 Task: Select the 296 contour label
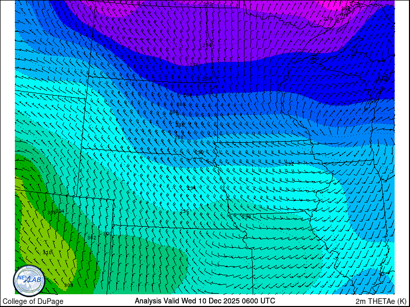coord(184,211)
